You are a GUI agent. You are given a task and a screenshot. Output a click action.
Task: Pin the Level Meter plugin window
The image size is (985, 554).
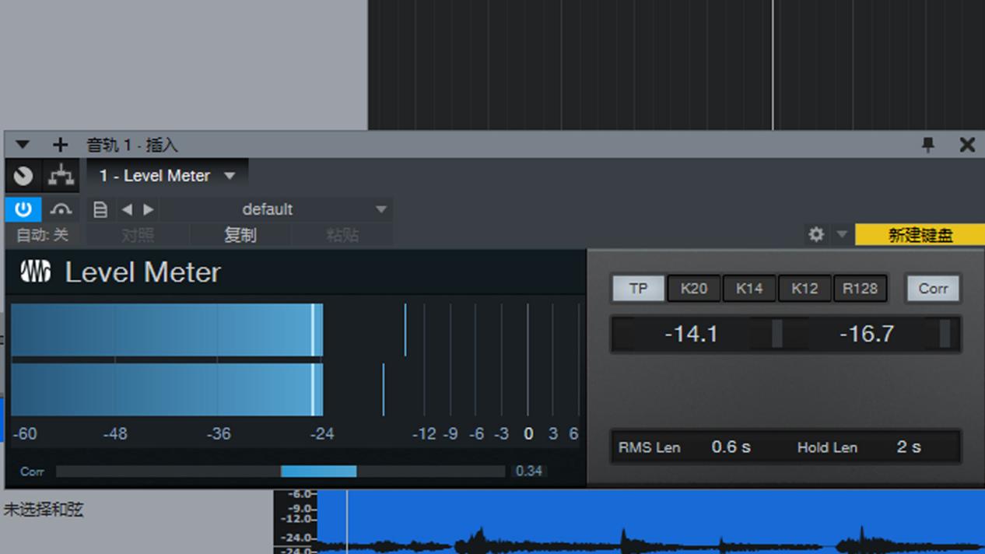pyautogui.click(x=927, y=145)
